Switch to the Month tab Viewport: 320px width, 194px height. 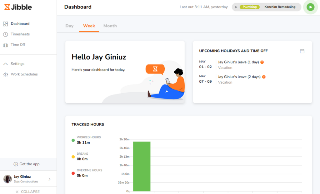(x=110, y=26)
